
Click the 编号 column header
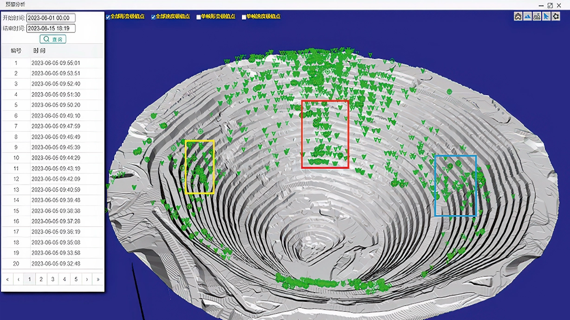[16, 51]
